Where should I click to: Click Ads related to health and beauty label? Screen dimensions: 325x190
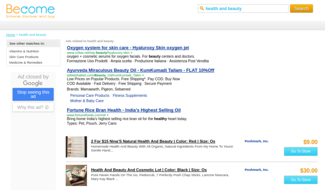click(x=90, y=41)
